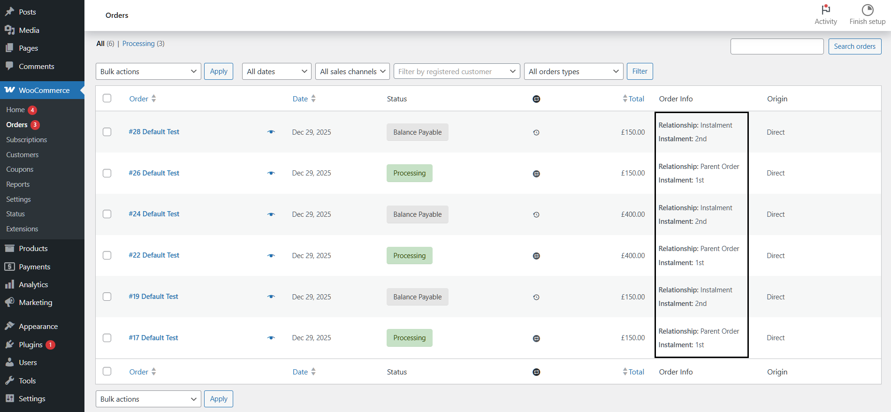
Task: Show only Processing orders
Action: [x=138, y=44]
